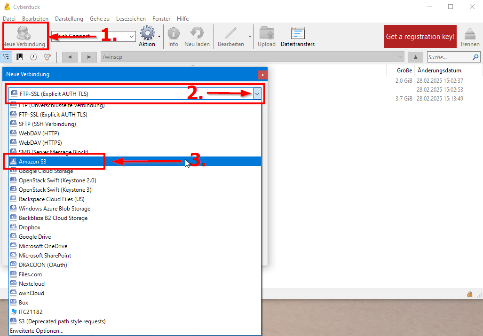Expand the /winscp path dropdown
The width and height of the screenshot is (483, 336).
pyautogui.click(x=400, y=57)
